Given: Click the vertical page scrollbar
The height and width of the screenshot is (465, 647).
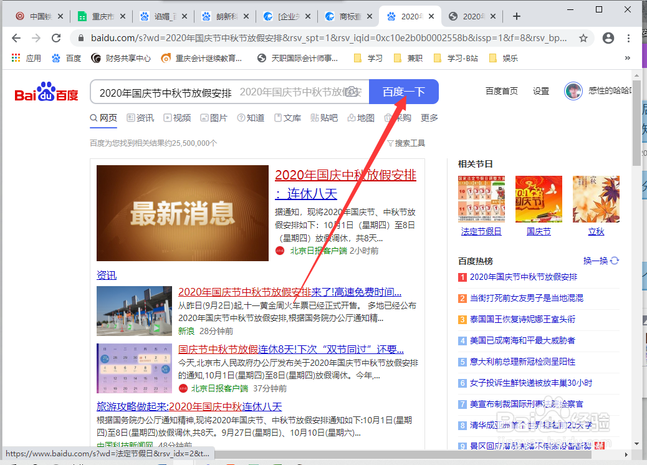Looking at the screenshot, I should click(636, 124).
